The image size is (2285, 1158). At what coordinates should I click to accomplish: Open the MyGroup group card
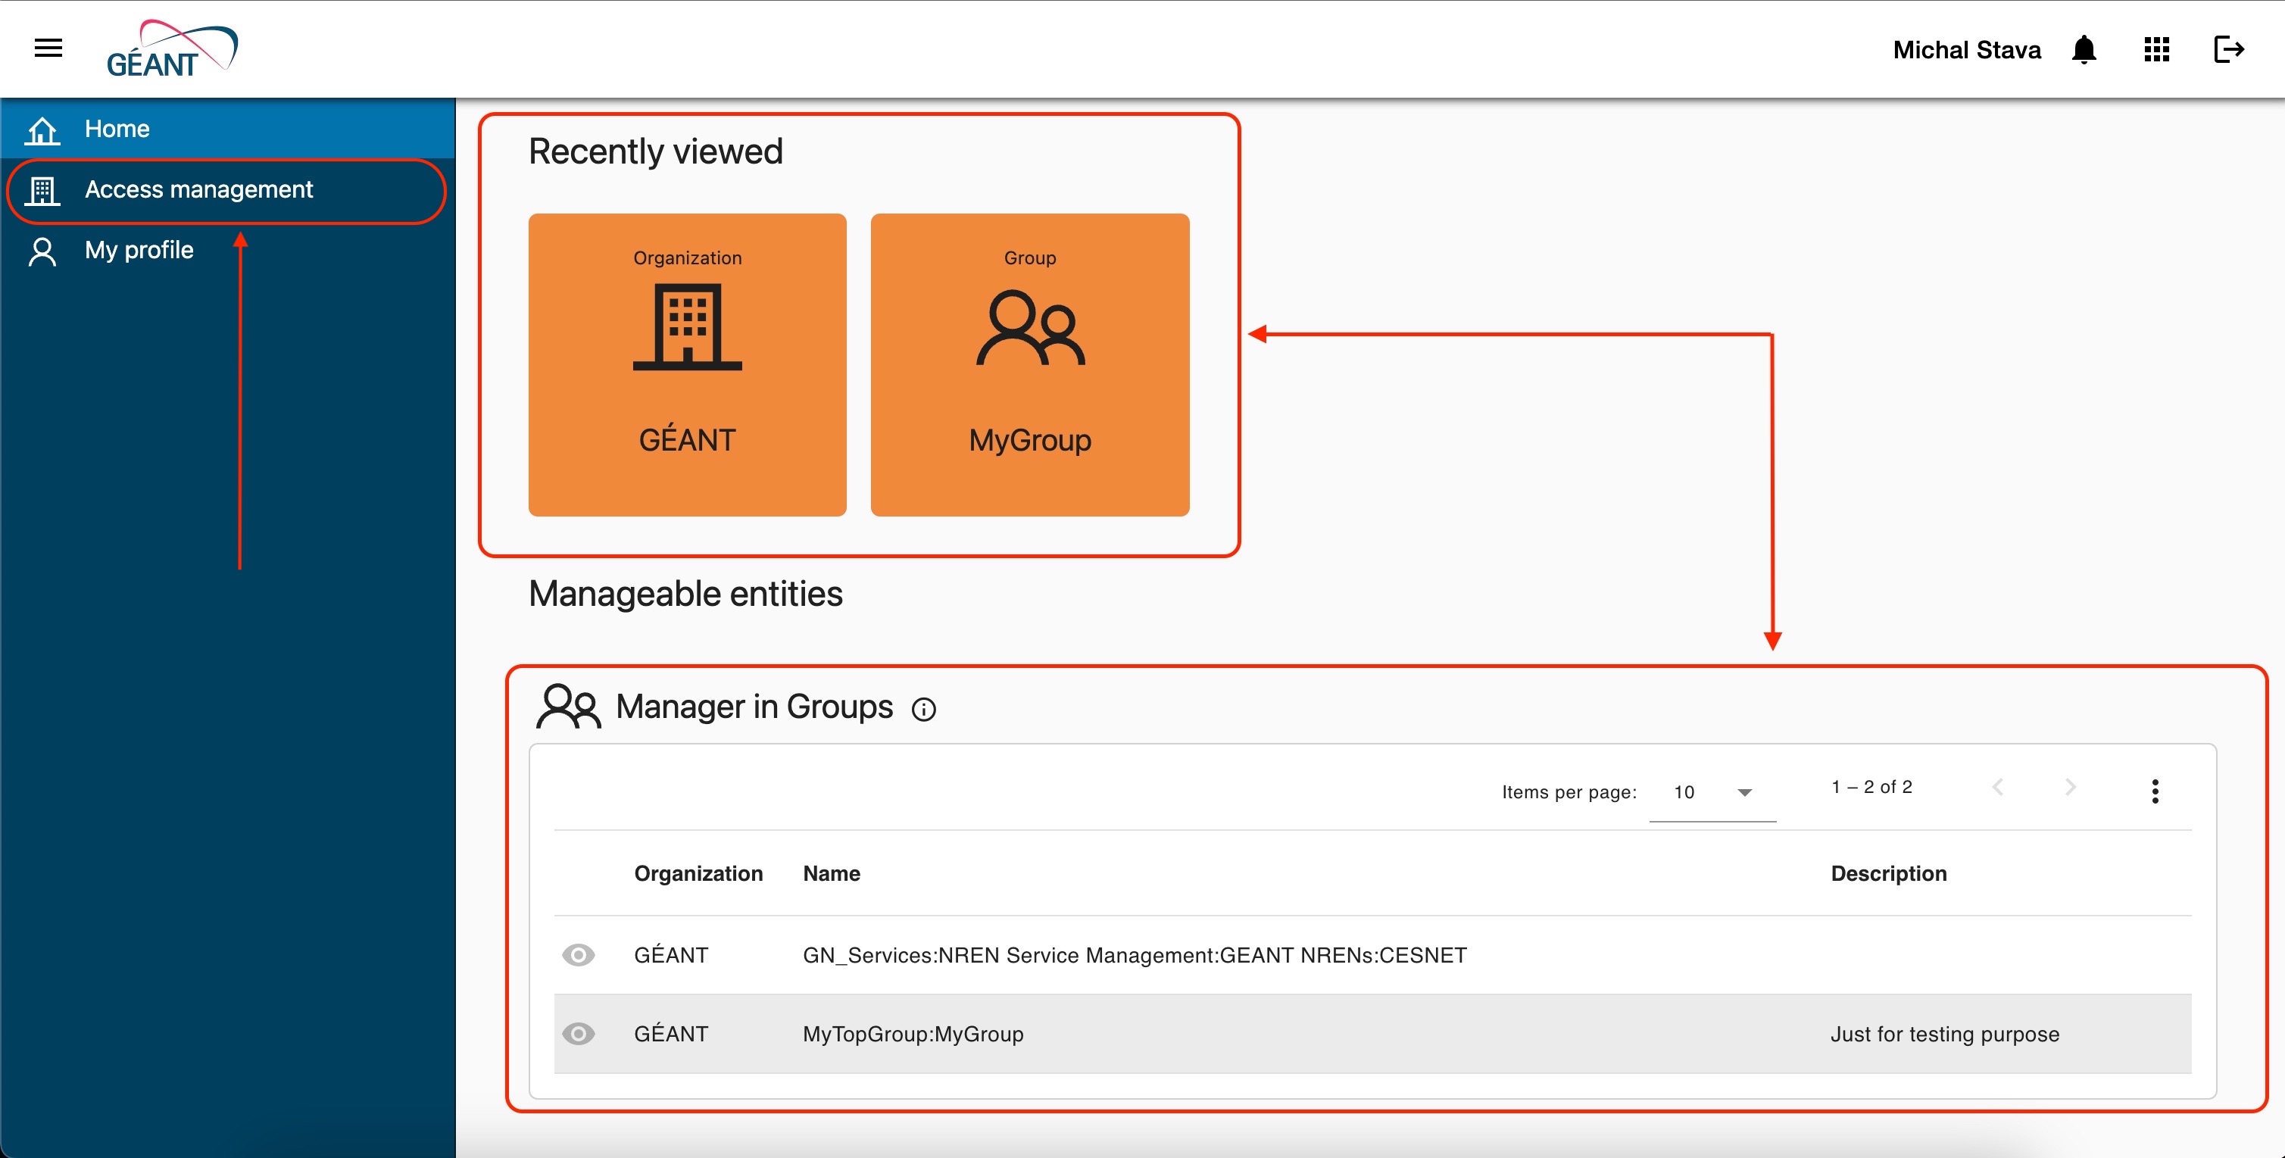pyautogui.click(x=1030, y=364)
